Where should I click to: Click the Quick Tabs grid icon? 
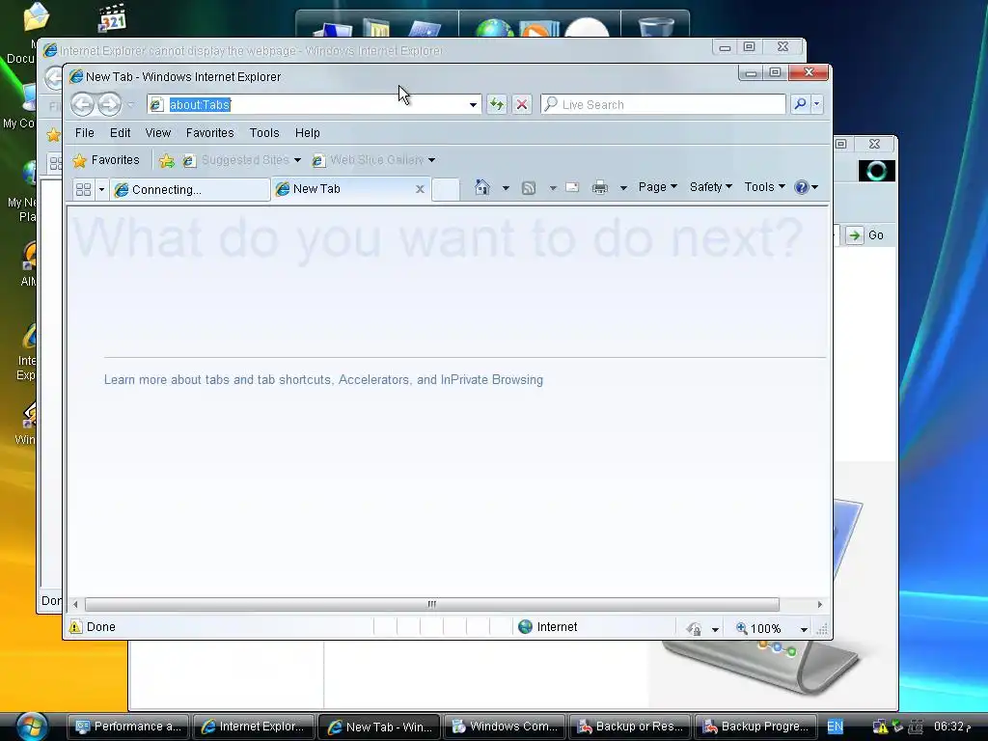[x=83, y=189]
